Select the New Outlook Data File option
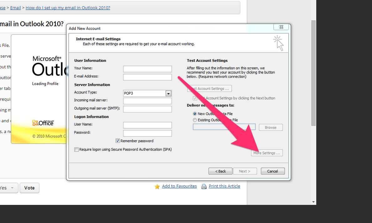 (194, 114)
